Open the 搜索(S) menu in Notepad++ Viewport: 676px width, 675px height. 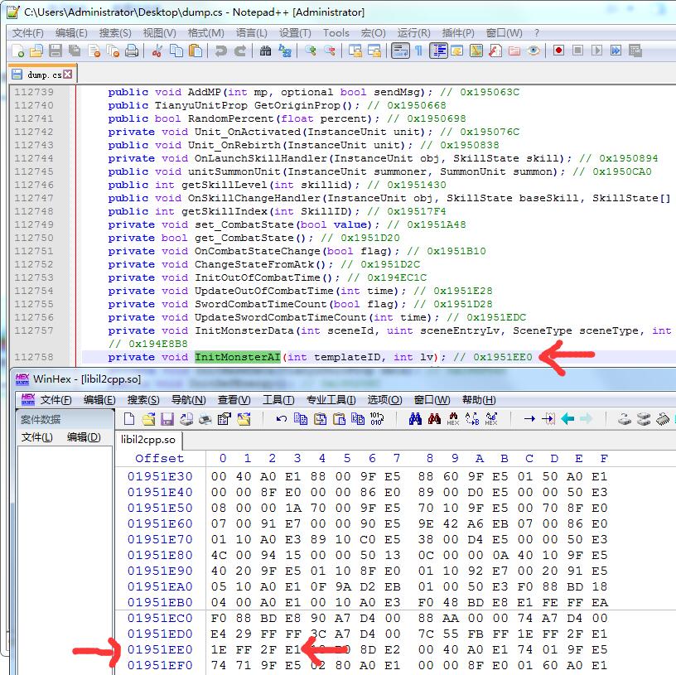[x=115, y=33]
